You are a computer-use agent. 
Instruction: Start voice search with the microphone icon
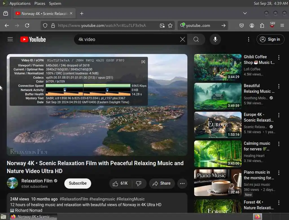pos(215,39)
